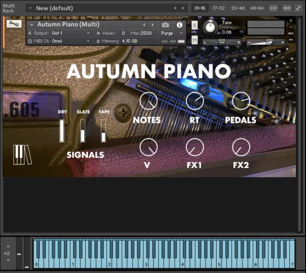Mute the instrument with M button
306x273 pixels.
pyautogui.click(x=195, y=39)
